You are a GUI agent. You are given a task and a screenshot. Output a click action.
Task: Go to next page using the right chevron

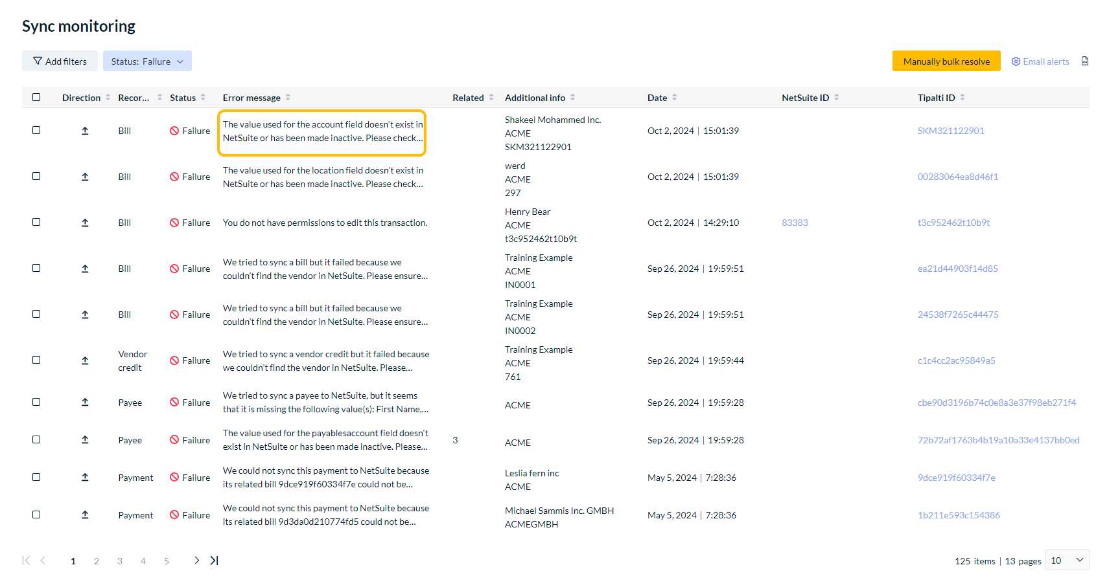(x=196, y=560)
